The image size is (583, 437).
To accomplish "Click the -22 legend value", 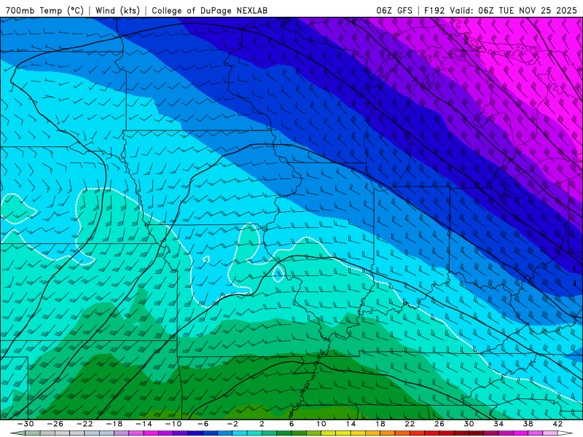I will (x=85, y=424).
